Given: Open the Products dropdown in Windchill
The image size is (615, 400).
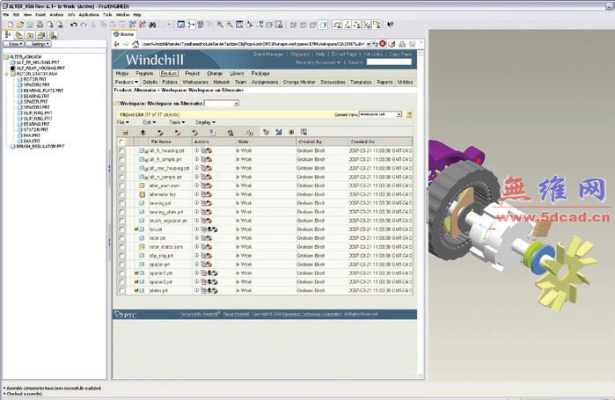Looking at the screenshot, I should click(x=127, y=82).
